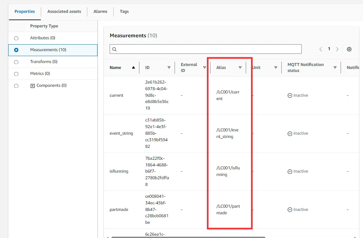
Task: Switch to Associated assets tab
Action: point(64,11)
